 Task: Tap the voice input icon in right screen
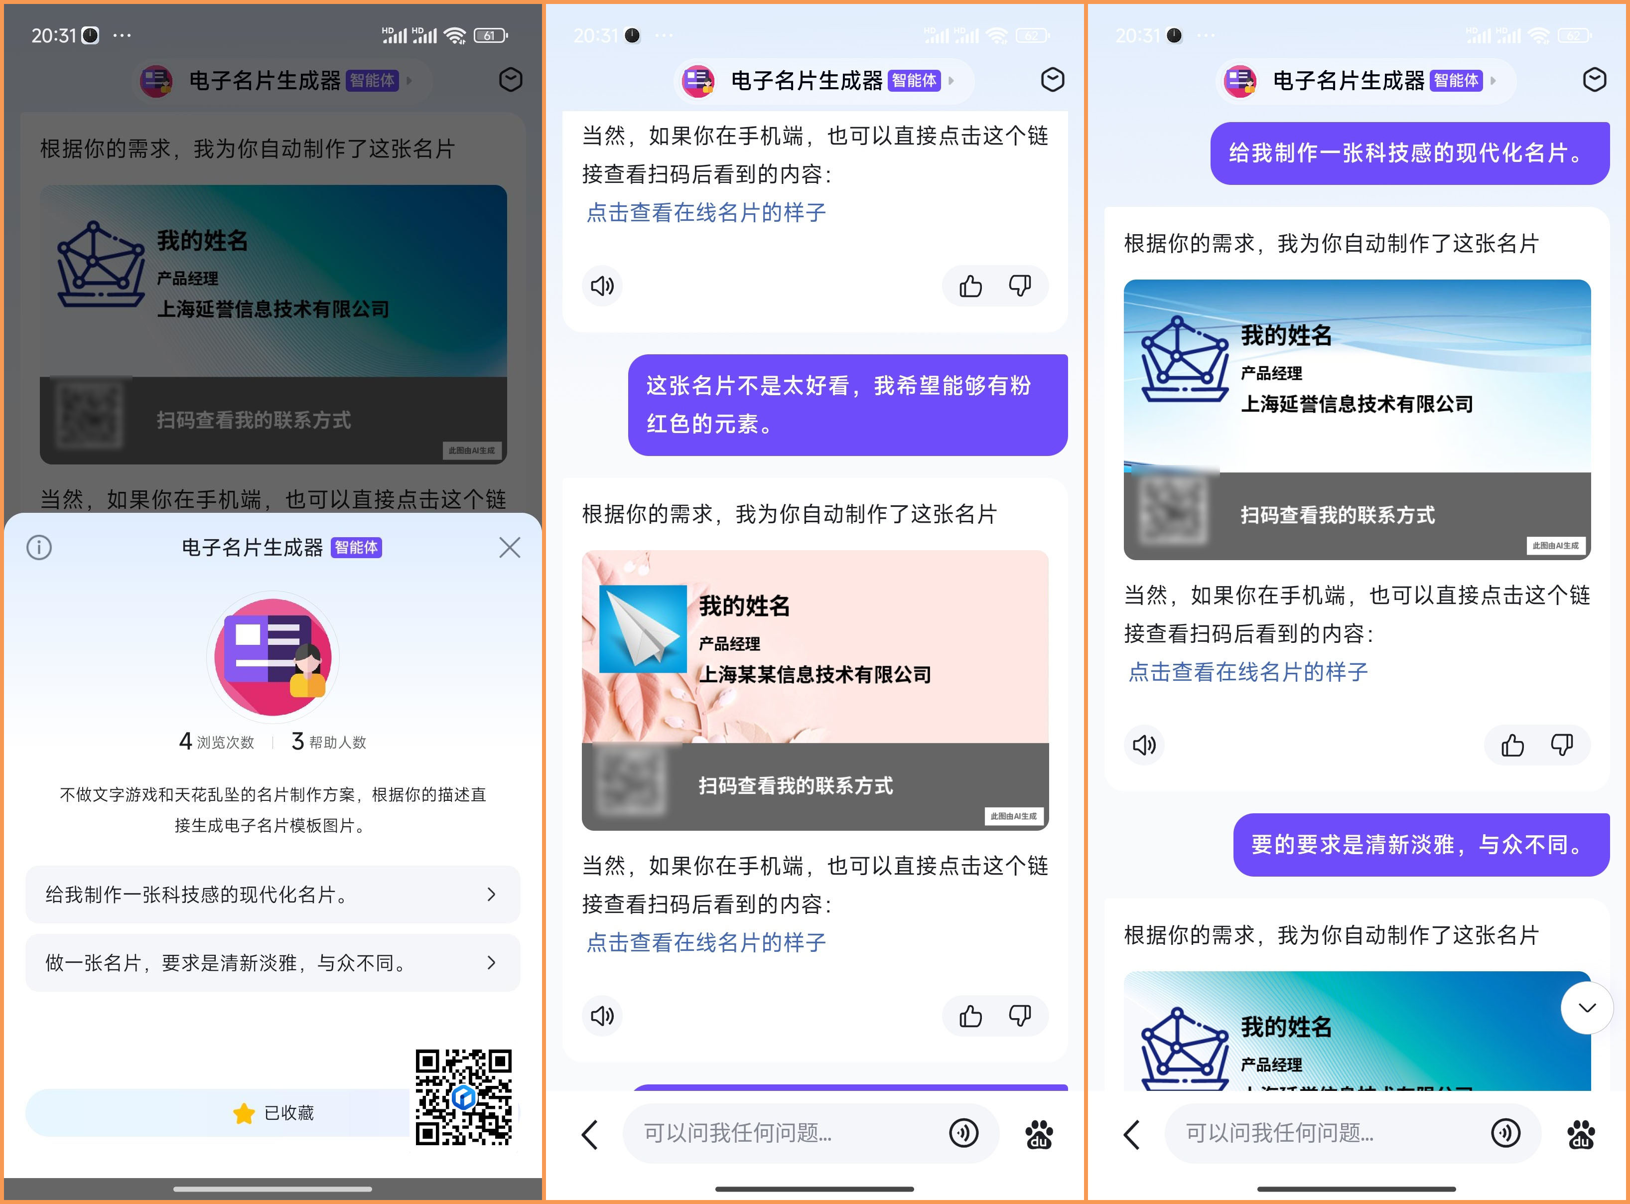click(x=1505, y=1133)
